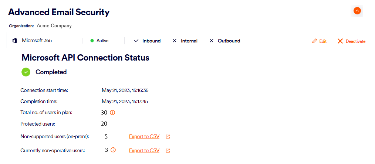
Task: Click the green Completed checkmark icon
Action: pos(26,72)
